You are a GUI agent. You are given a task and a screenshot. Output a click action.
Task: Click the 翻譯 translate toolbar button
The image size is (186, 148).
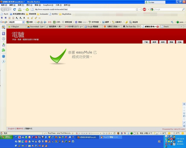(x=106, y=22)
